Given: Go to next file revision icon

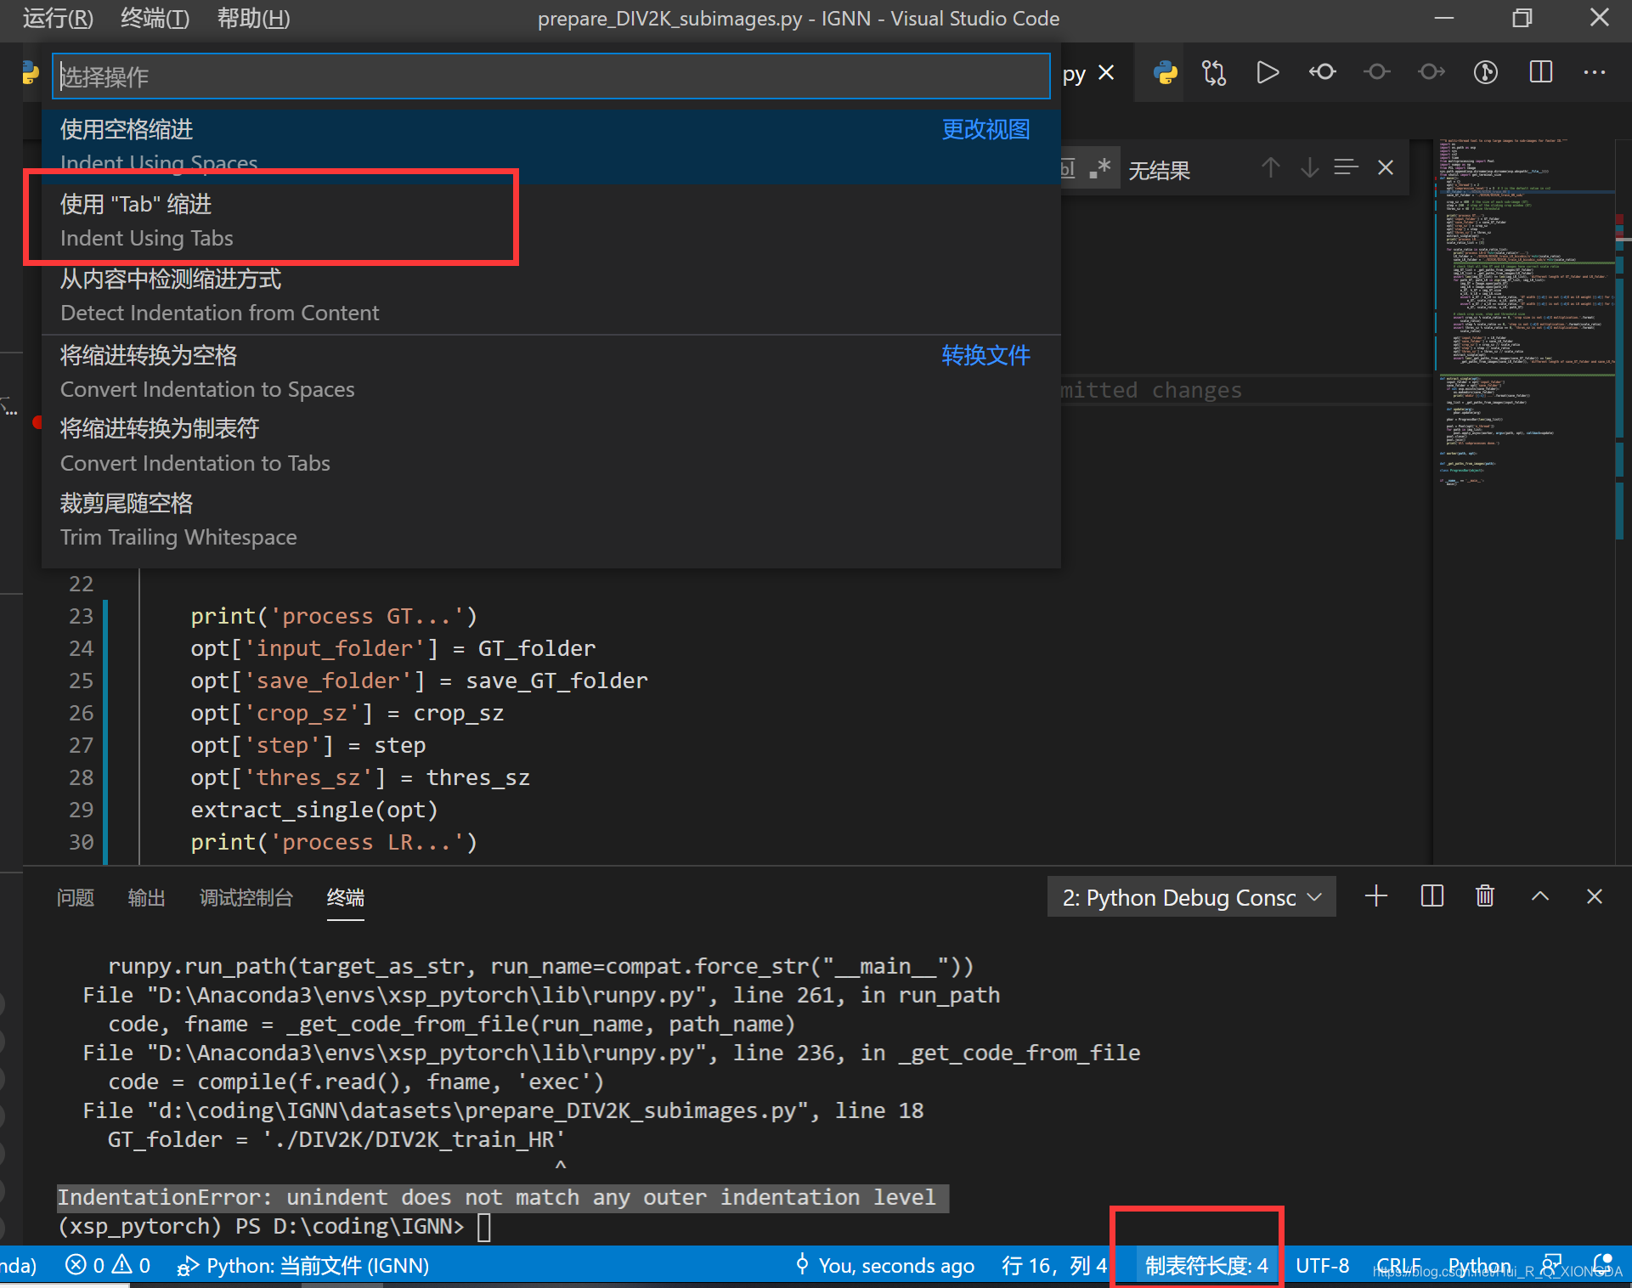Looking at the screenshot, I should (1432, 73).
